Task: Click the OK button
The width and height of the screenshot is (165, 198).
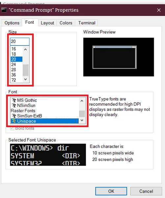Action: [111, 191]
